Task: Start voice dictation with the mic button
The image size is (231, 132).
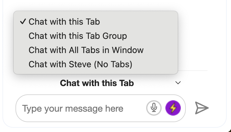Action: (154, 108)
